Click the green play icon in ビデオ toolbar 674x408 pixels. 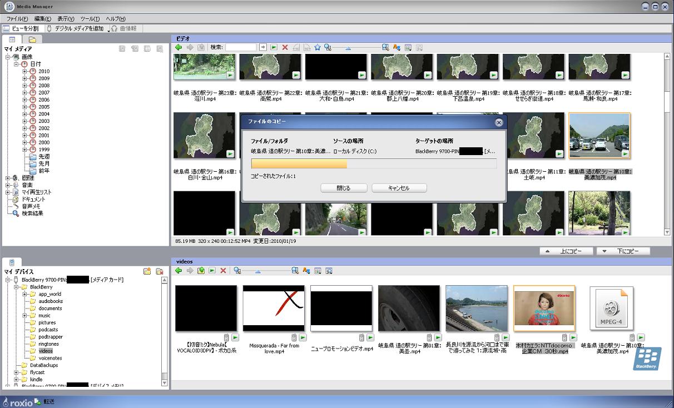[274, 48]
